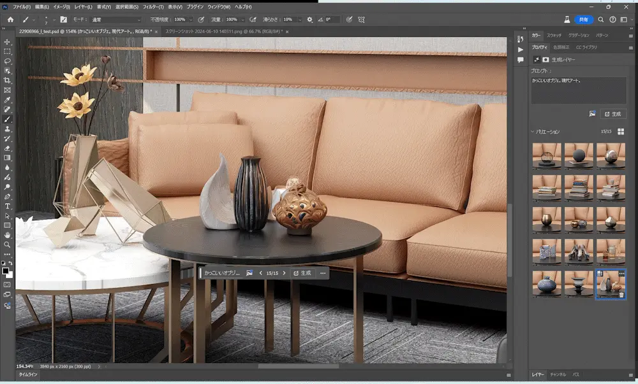The image size is (638, 384).
Task: Open the brush mode dropdown 通常
Action: 116,20
